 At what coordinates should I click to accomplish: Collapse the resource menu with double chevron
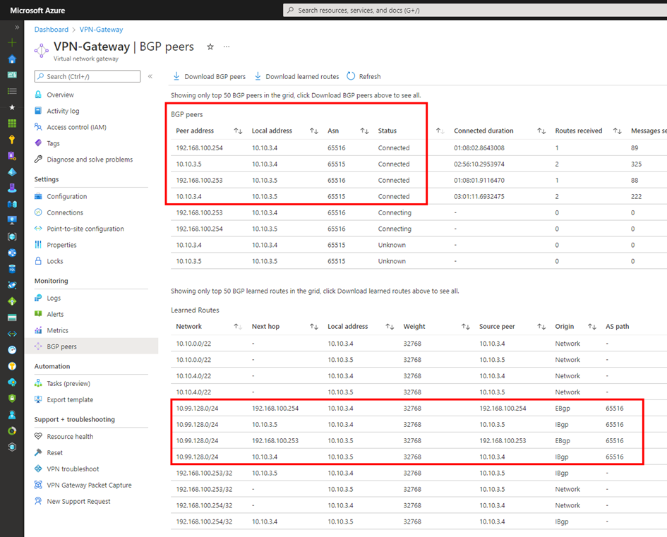pos(150,76)
